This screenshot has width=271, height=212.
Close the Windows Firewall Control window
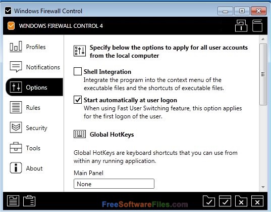pyautogui.click(x=258, y=11)
